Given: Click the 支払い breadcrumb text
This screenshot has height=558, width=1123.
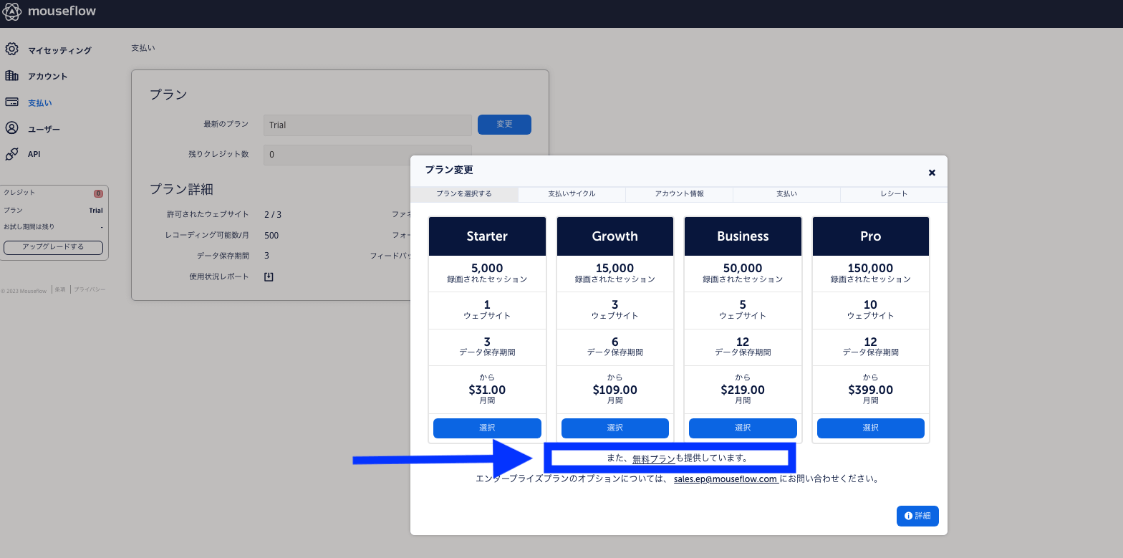Looking at the screenshot, I should pyautogui.click(x=143, y=48).
